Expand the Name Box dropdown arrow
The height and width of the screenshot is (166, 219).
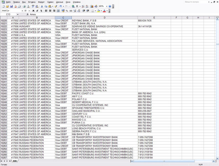tap(18, 14)
